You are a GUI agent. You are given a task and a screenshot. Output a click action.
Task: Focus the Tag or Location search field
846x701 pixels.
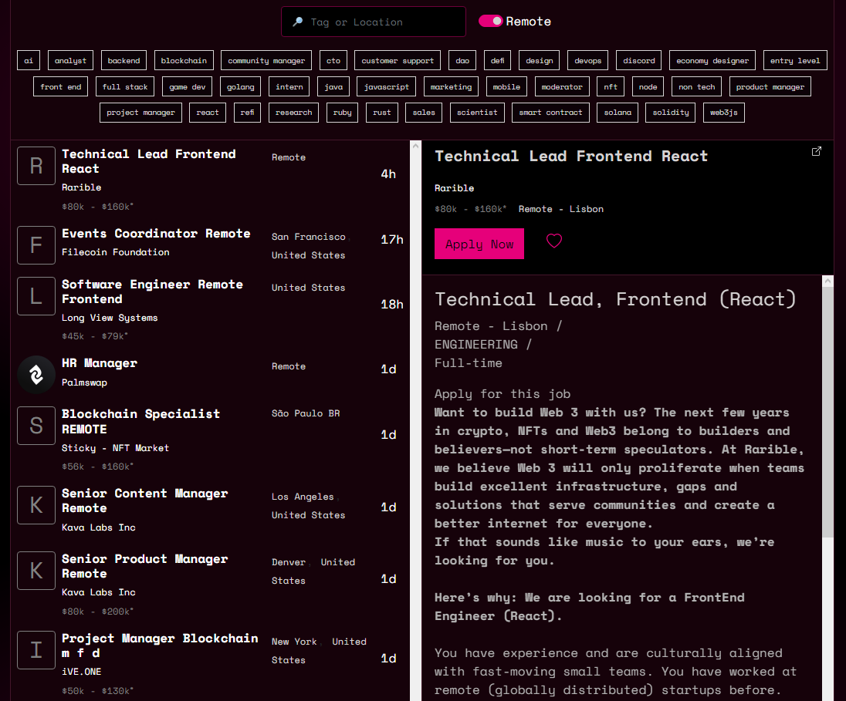click(374, 22)
